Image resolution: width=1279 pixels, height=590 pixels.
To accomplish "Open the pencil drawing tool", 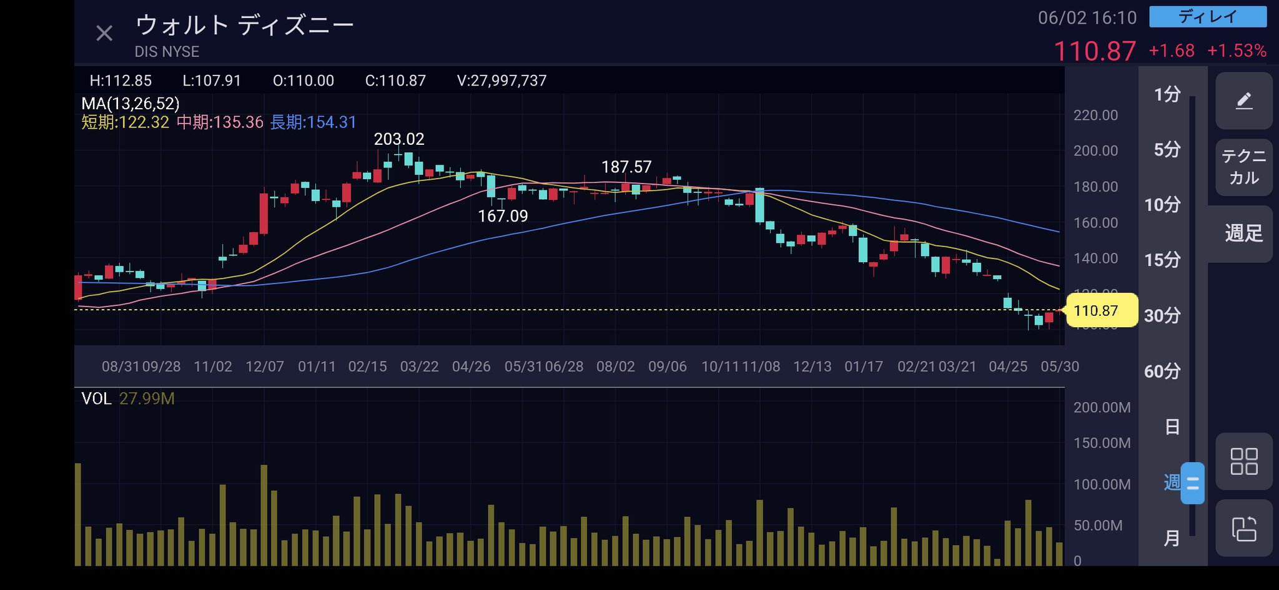I will 1243,101.
